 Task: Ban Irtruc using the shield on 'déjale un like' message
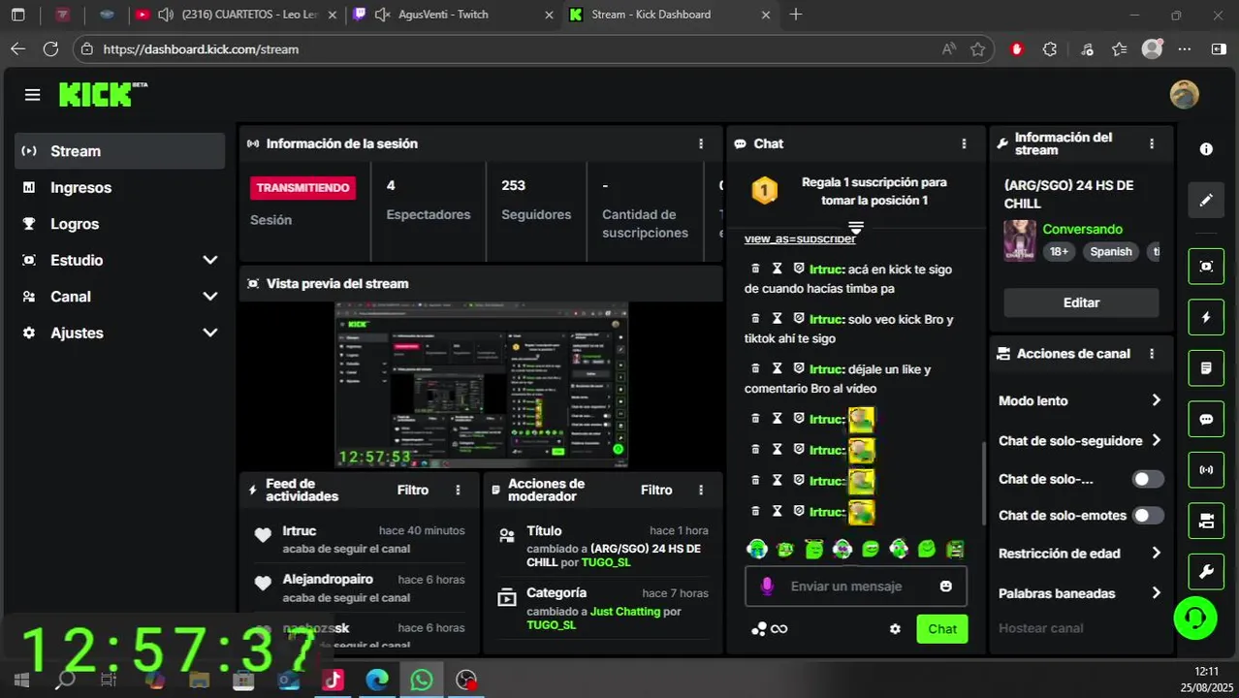pos(799,368)
